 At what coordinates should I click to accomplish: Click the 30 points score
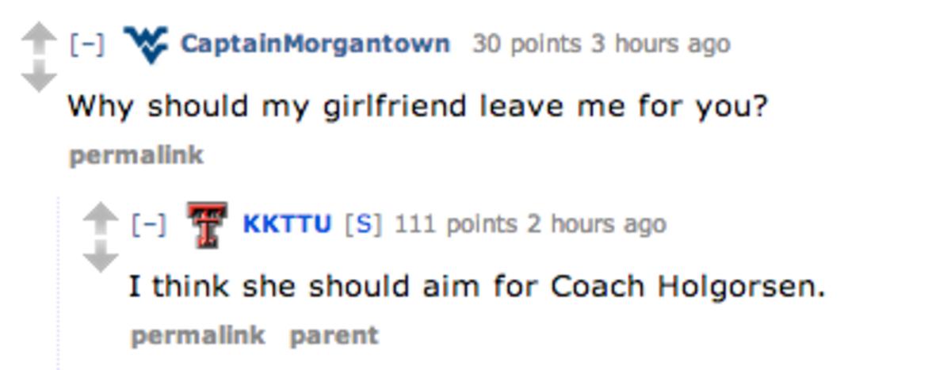[526, 44]
